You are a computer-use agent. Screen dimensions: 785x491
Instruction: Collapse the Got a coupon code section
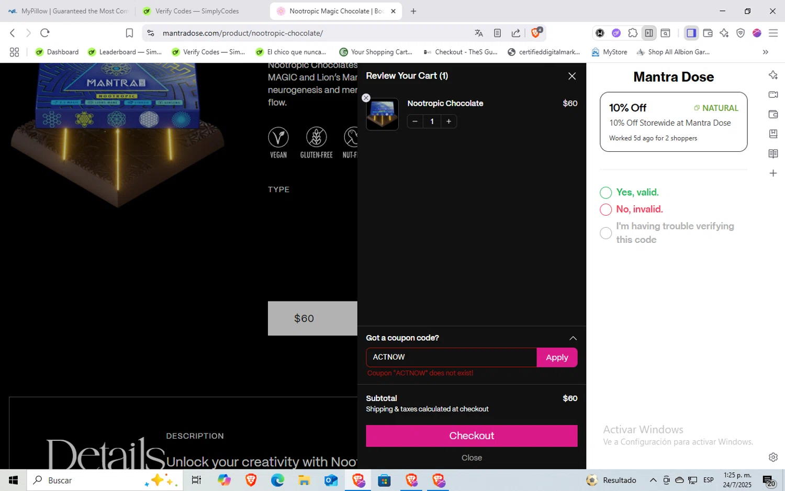click(573, 338)
